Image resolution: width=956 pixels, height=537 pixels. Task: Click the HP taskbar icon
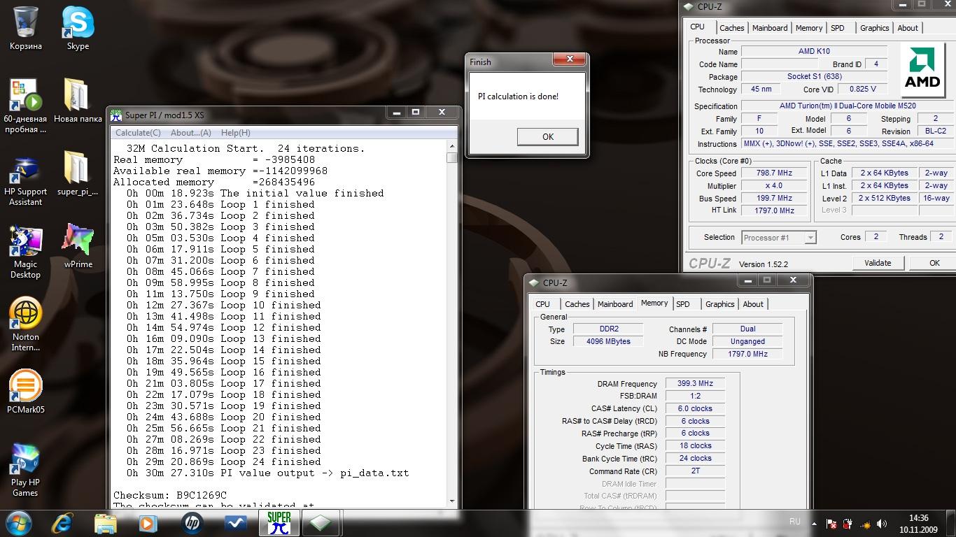tap(191, 523)
